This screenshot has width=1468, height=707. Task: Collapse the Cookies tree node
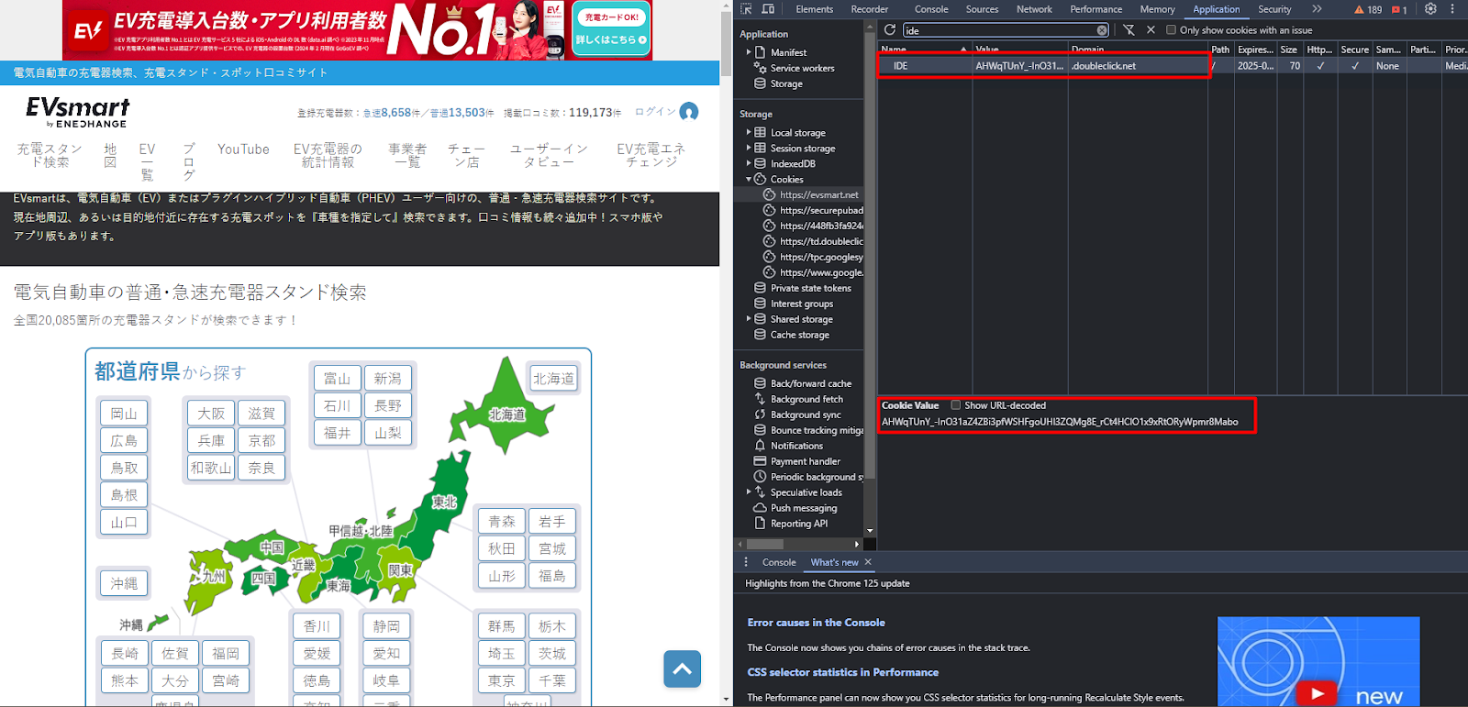749,179
